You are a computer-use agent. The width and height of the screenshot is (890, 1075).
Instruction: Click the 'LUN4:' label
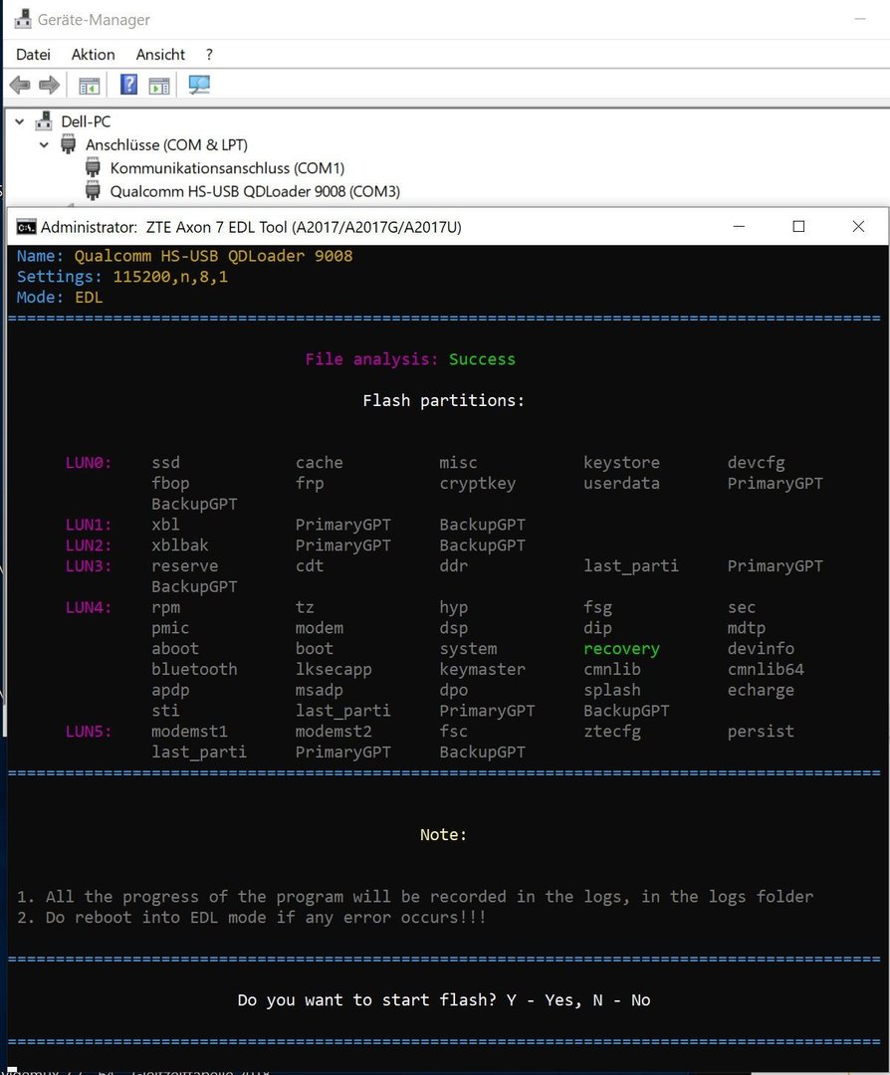coord(89,607)
